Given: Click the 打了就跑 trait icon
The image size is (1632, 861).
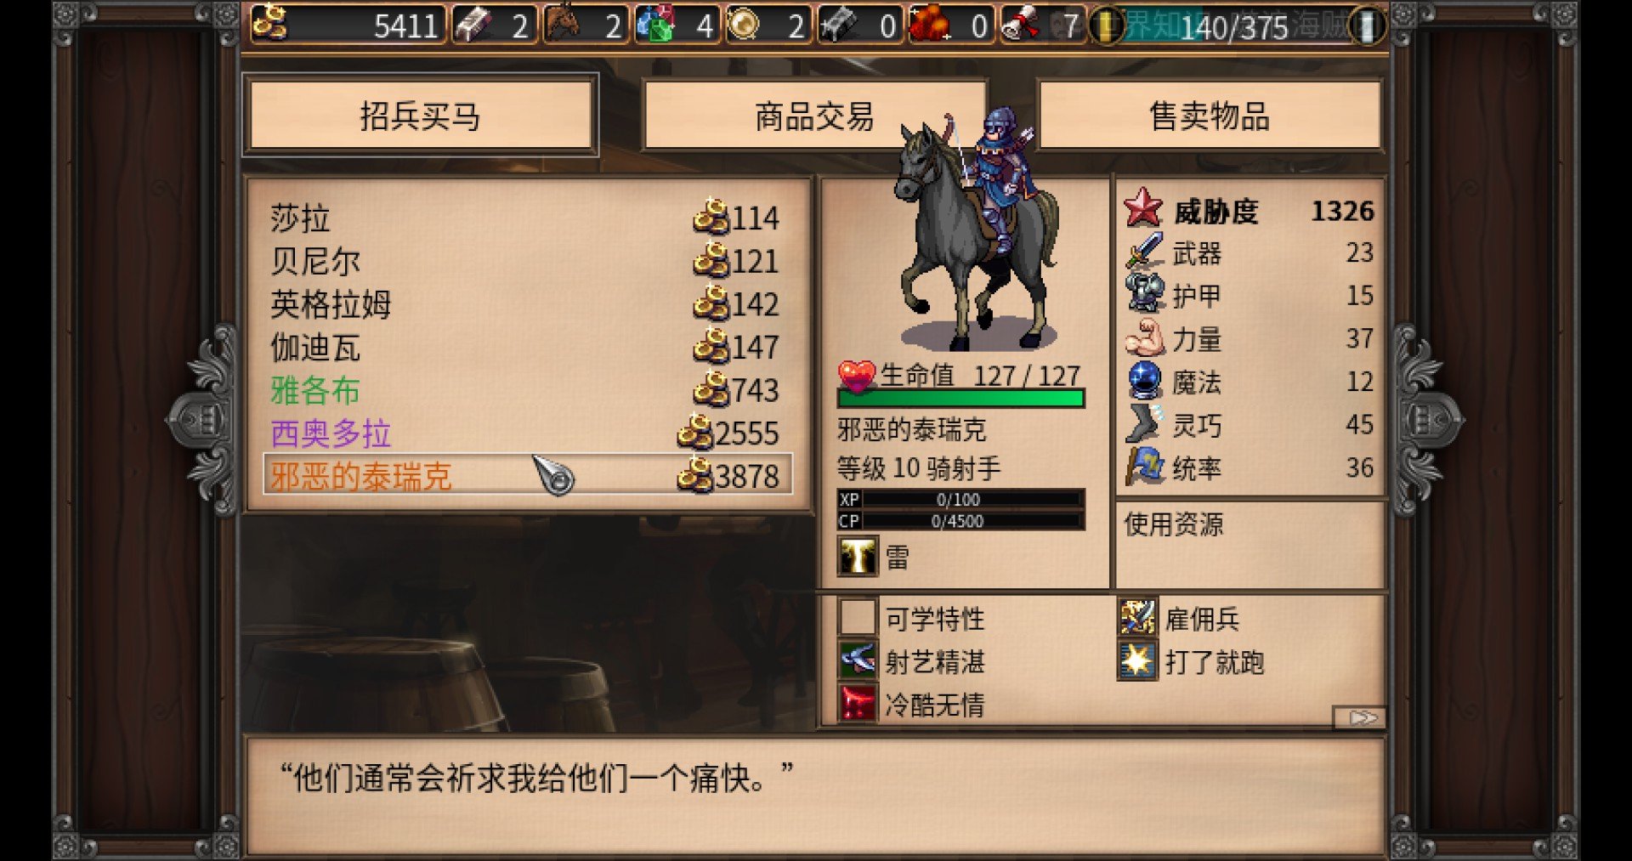Looking at the screenshot, I should (x=1137, y=661).
